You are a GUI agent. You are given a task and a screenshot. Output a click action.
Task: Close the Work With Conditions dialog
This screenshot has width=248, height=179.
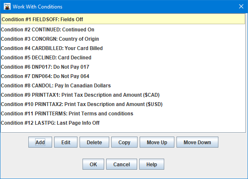coord(241,6)
